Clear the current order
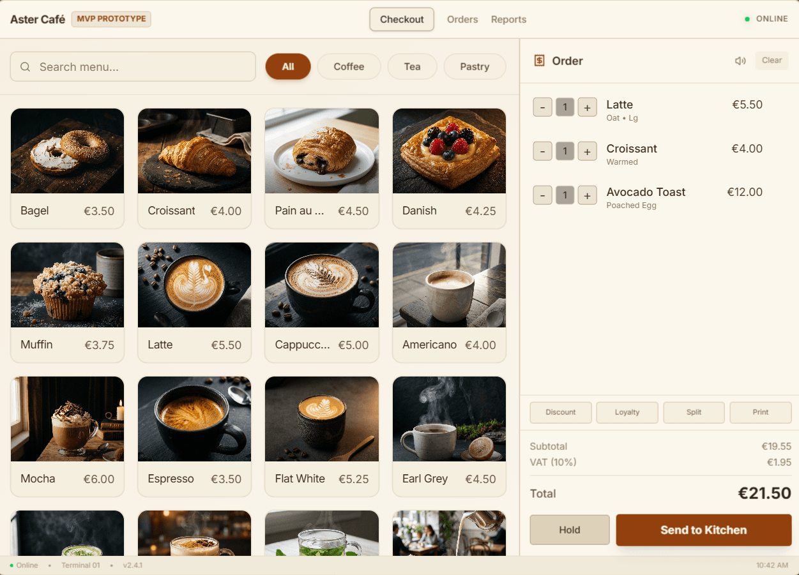Viewport: 799px width, 575px height. [772, 61]
